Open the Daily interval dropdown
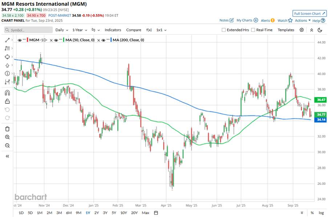This screenshot has width=328, height=221. coord(61,30)
